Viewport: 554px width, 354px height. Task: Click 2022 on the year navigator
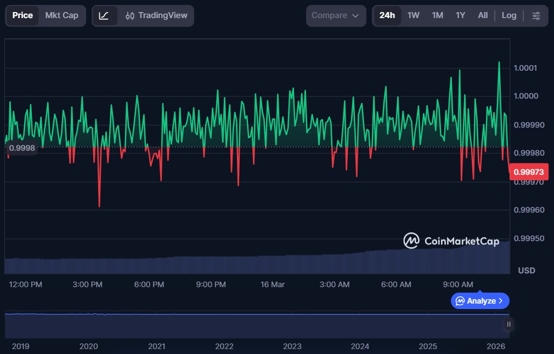(x=224, y=346)
